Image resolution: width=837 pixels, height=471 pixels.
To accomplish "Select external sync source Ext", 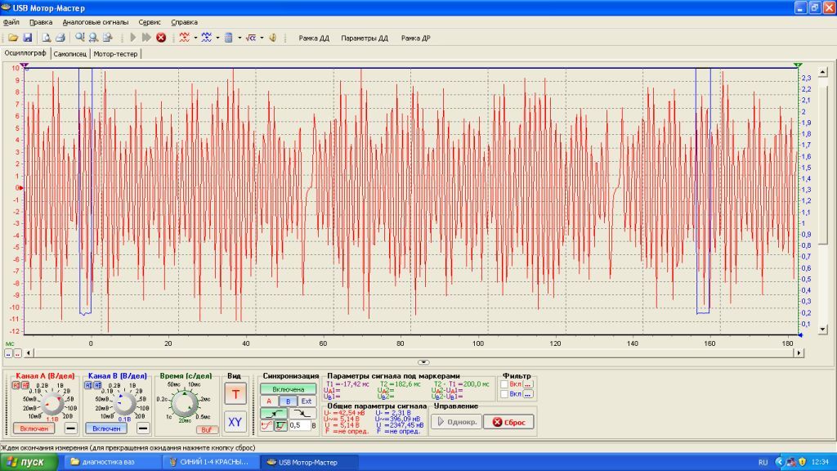I will (307, 401).
